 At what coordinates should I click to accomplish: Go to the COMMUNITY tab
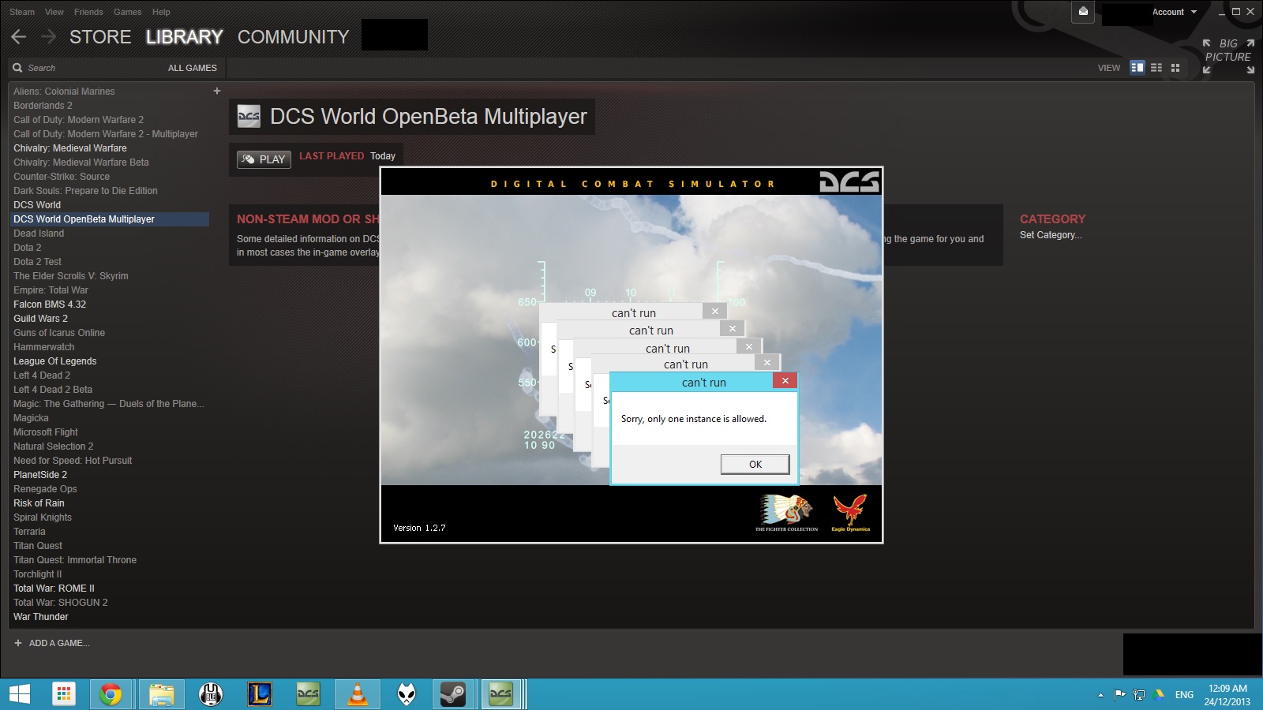pyautogui.click(x=293, y=37)
